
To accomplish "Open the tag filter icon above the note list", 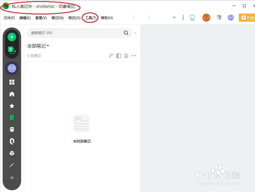I will coord(126,56).
